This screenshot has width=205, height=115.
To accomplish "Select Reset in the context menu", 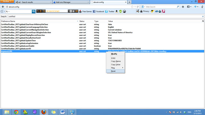I will [x=115, y=71].
